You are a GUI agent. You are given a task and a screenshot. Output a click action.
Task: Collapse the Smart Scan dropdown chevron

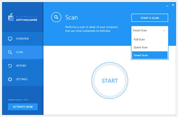[x=164, y=30]
